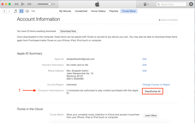Click Learn More for iTunes Match
The image size is (195, 123).
point(150,116)
